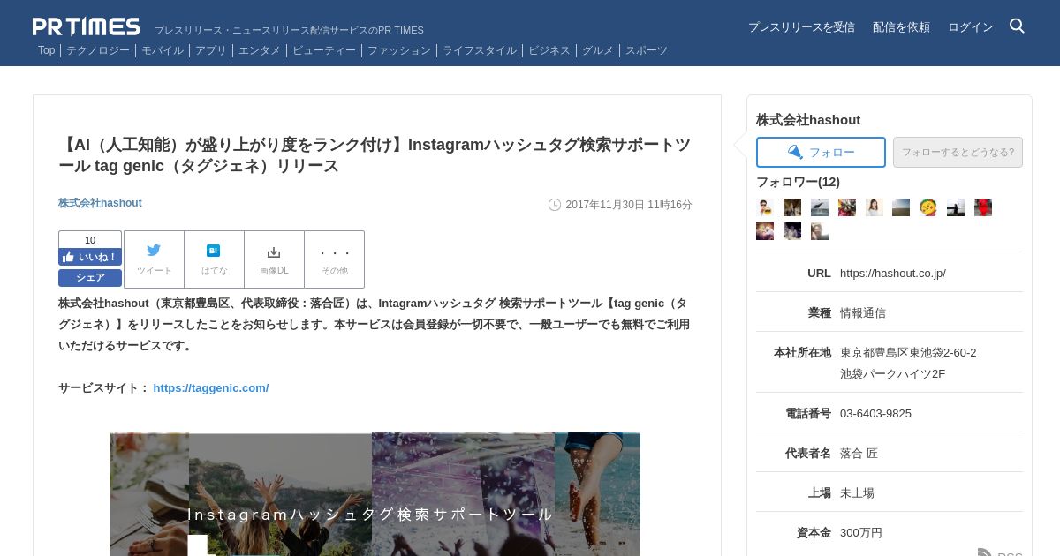
Task: Select the ビューティー category
Action: 324,50
